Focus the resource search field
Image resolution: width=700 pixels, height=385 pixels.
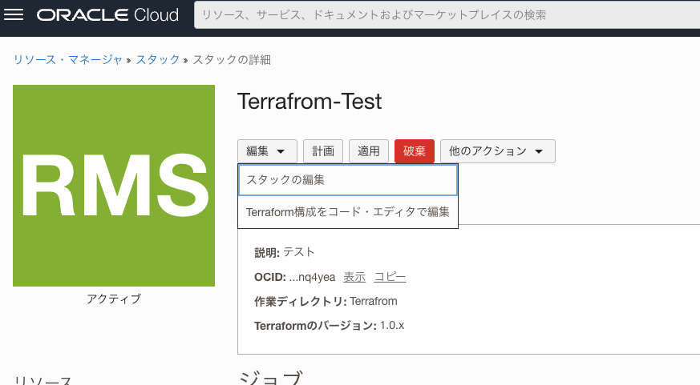[447, 14]
